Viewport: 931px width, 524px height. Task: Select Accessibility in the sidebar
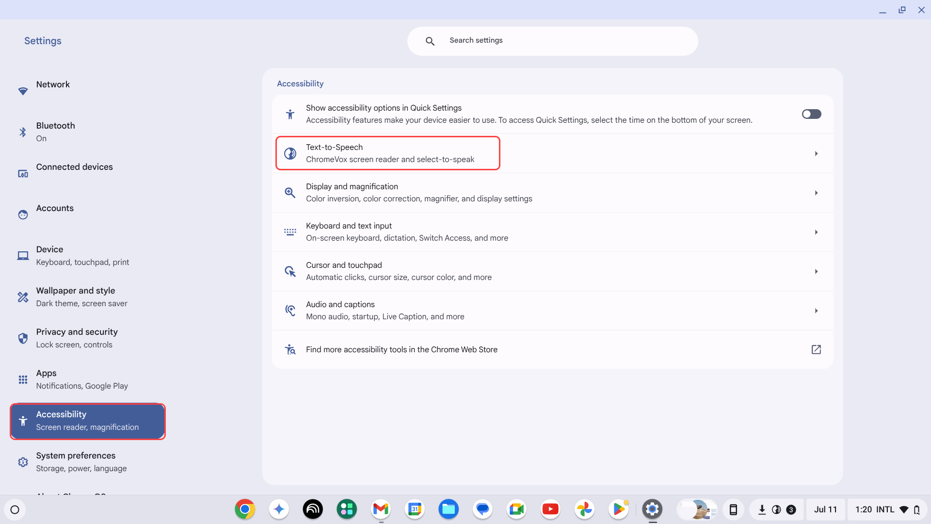tap(87, 421)
